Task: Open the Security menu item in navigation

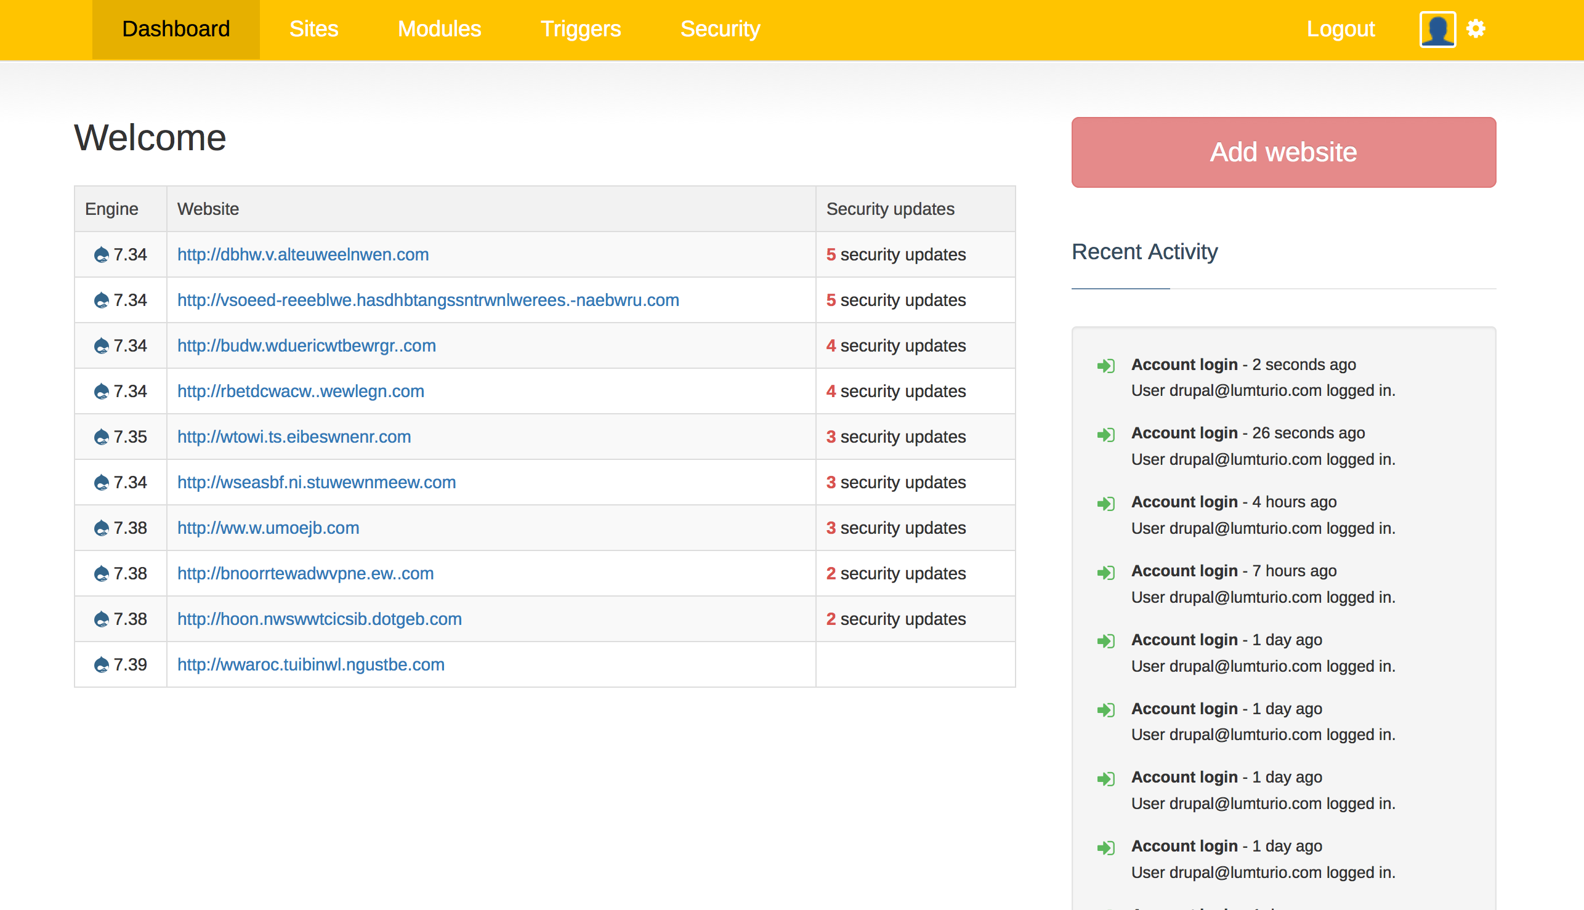Action: click(719, 30)
